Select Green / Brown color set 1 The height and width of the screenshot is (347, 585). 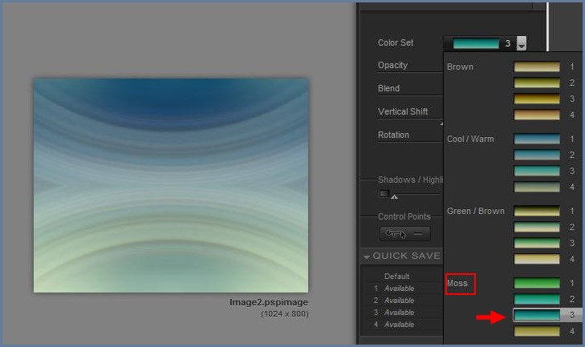[537, 212]
